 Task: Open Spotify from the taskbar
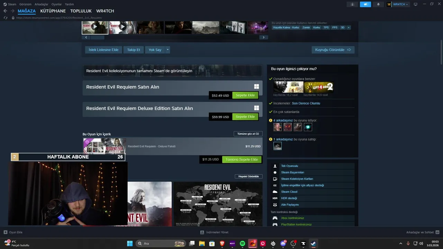click(243, 243)
